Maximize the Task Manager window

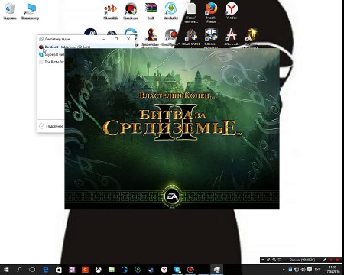[x=116, y=39]
